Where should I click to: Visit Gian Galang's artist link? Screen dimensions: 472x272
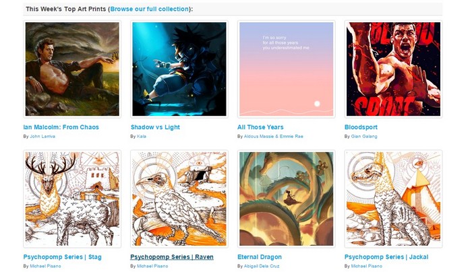364,136
